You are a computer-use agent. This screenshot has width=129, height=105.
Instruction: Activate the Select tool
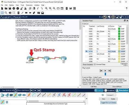(x=2, y=13)
